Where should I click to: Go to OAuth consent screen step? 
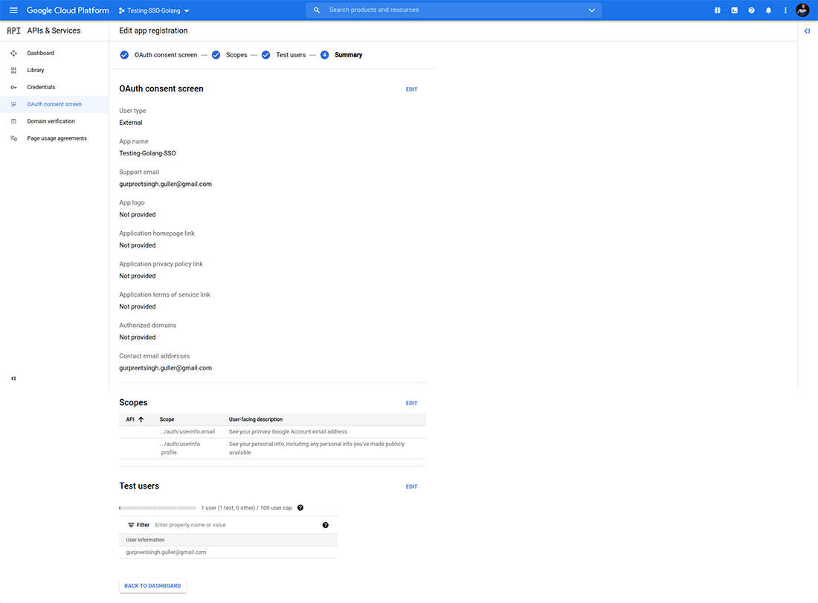point(166,55)
